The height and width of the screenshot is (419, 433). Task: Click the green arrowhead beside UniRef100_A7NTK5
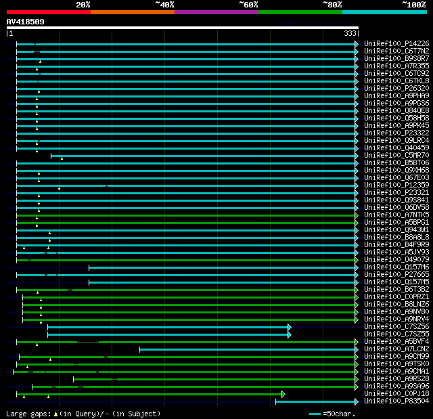tap(357, 215)
